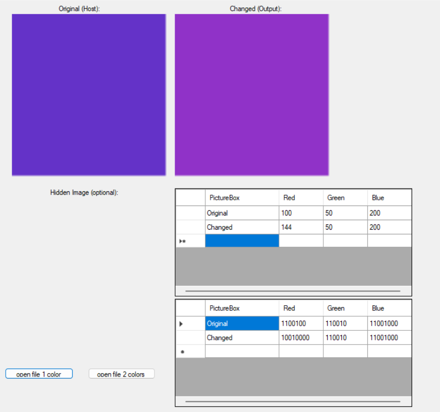
Task: Click Green column header in upper table
Action: coord(345,197)
